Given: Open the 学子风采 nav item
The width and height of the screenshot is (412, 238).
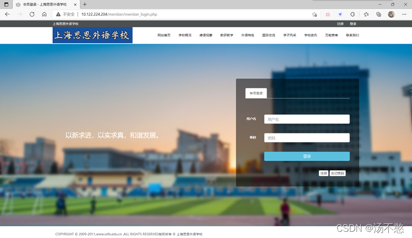Looking at the screenshot, I should pyautogui.click(x=290, y=35).
